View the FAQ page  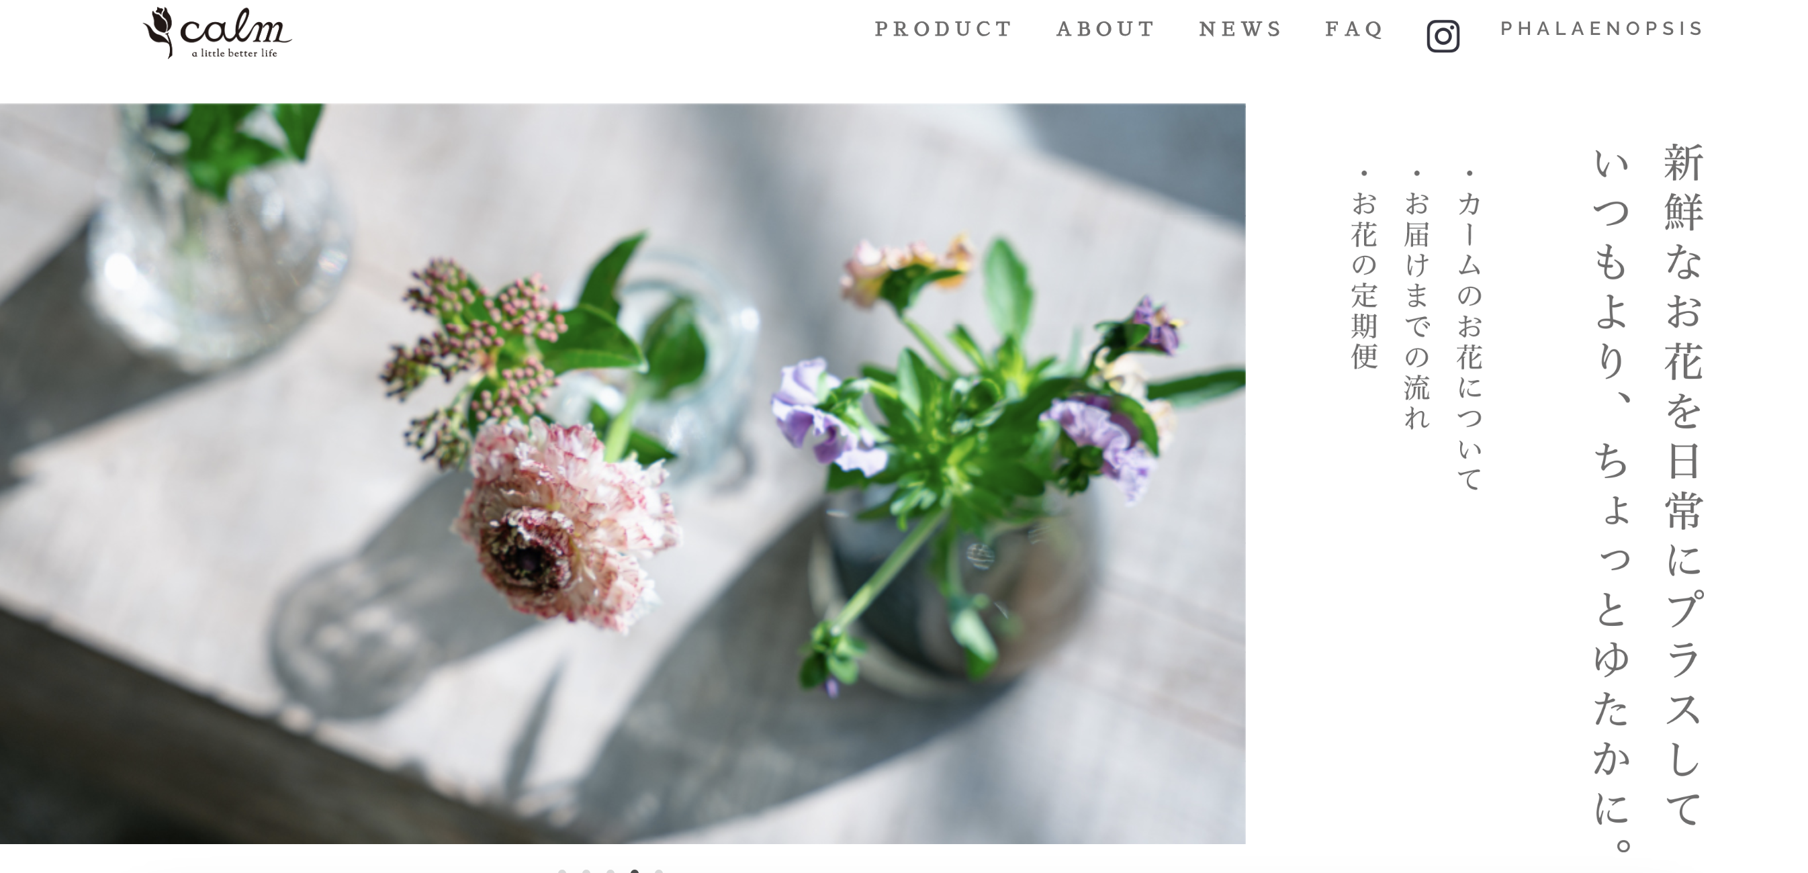1354,29
